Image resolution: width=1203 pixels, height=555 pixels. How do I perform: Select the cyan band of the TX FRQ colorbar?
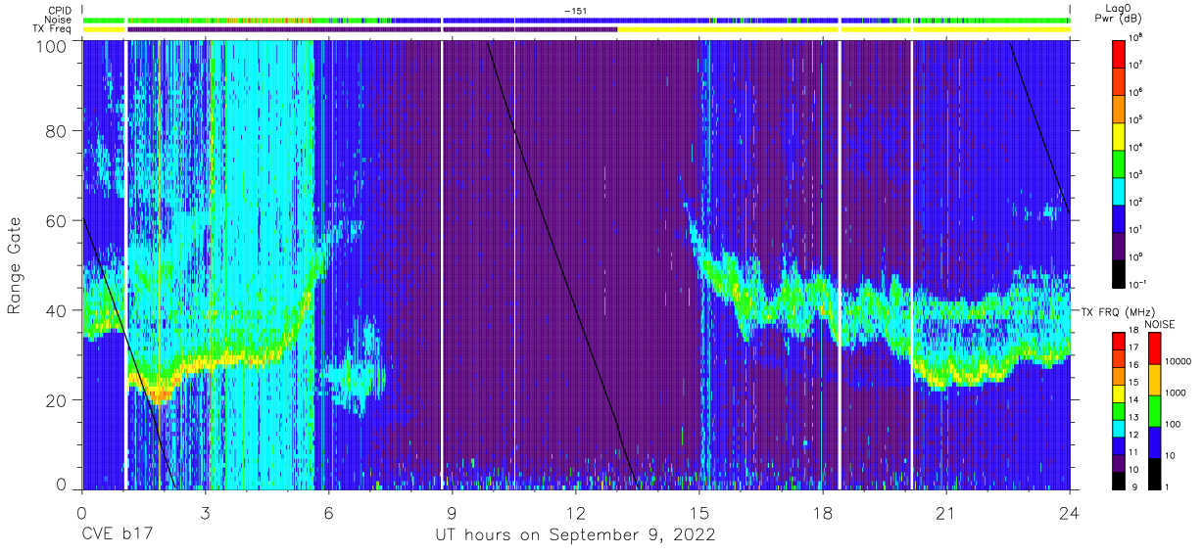pos(1119,427)
